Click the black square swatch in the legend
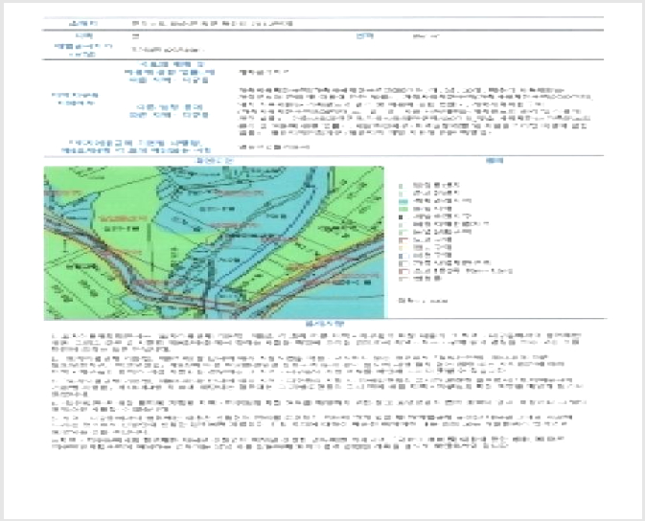Screen dimensions: 645x521 [401, 217]
